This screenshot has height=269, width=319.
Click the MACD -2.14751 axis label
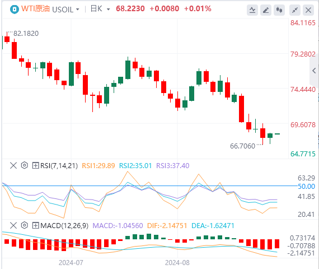(x=301, y=253)
